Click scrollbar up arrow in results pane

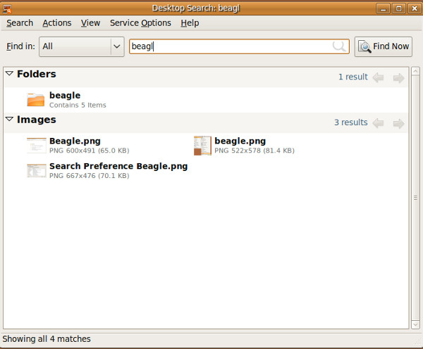coord(415,70)
